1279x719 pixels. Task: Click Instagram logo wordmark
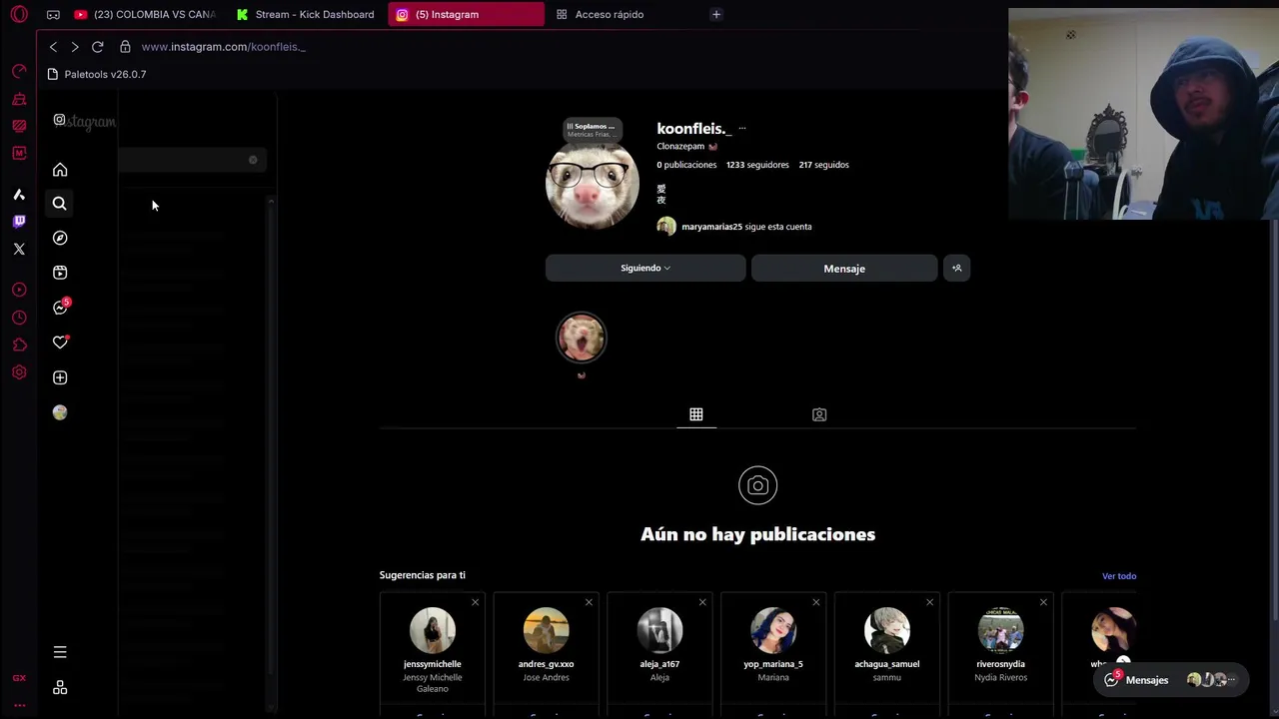[85, 122]
